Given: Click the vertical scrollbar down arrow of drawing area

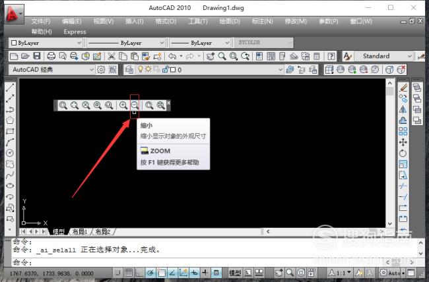Looking at the screenshot, I should click(x=390, y=224).
